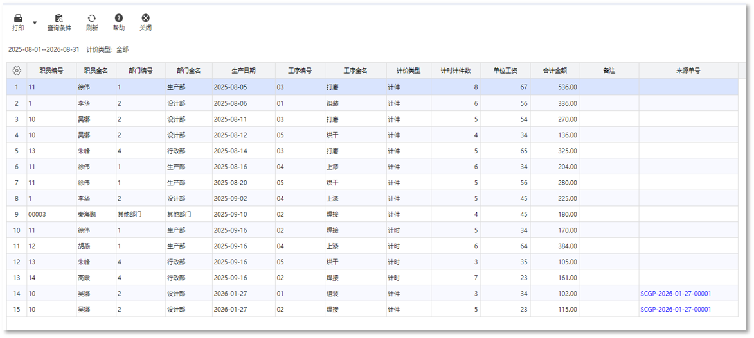Open Help (帮助) from the toolbar

pyautogui.click(x=119, y=19)
